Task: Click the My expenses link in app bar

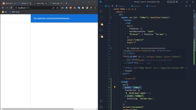Action: point(51,18)
